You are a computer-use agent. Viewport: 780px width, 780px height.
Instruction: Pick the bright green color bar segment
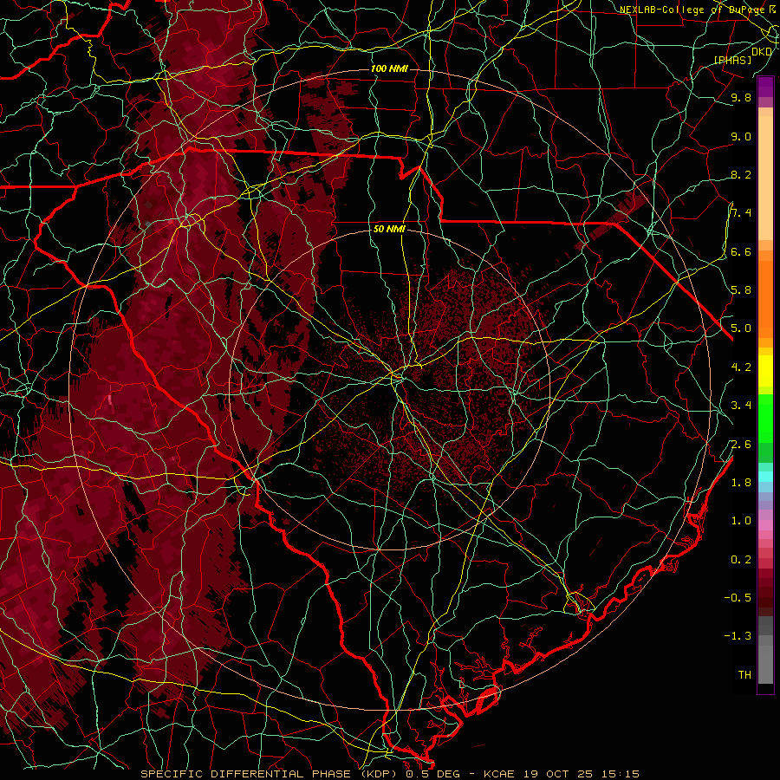click(x=765, y=418)
